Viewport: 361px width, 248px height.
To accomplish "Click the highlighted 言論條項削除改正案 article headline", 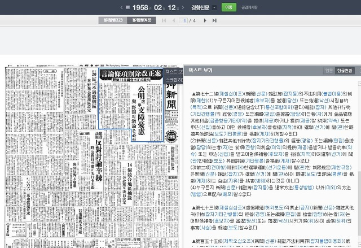I will 131,74.
